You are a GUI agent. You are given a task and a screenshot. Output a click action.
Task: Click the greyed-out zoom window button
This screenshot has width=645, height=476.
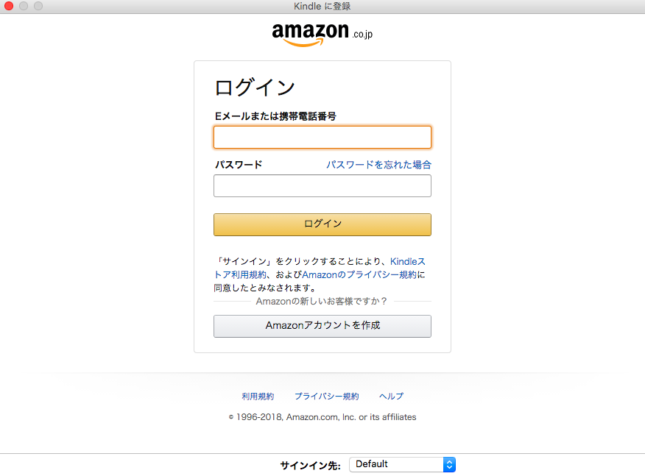point(38,6)
